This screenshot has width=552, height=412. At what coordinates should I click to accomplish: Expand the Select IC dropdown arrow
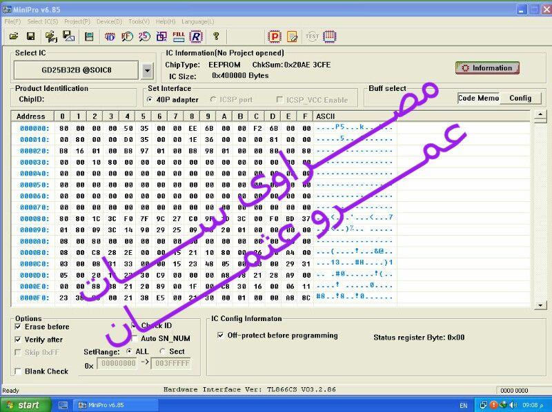pyautogui.click(x=148, y=71)
